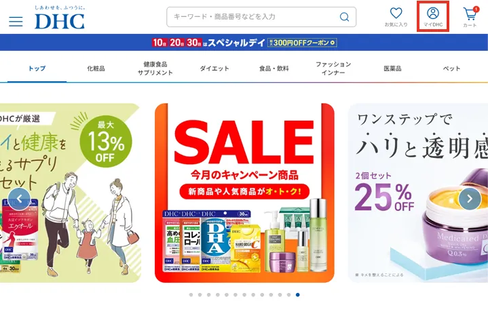Switch to the ダイエット tab
The width and height of the screenshot is (488, 314).
(214, 68)
